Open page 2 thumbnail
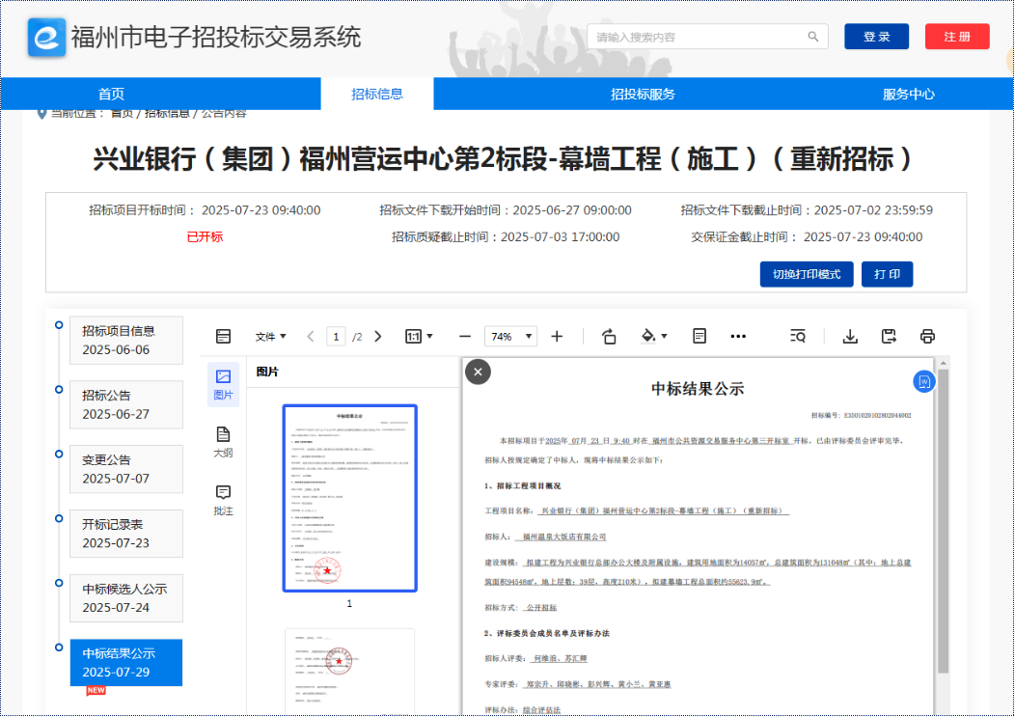 pyautogui.click(x=349, y=672)
